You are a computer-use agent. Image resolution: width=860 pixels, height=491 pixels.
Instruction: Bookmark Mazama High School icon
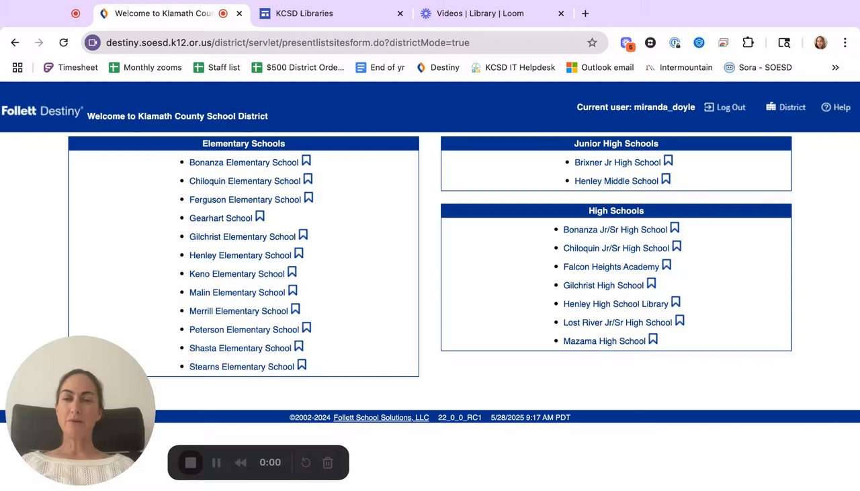[653, 339]
